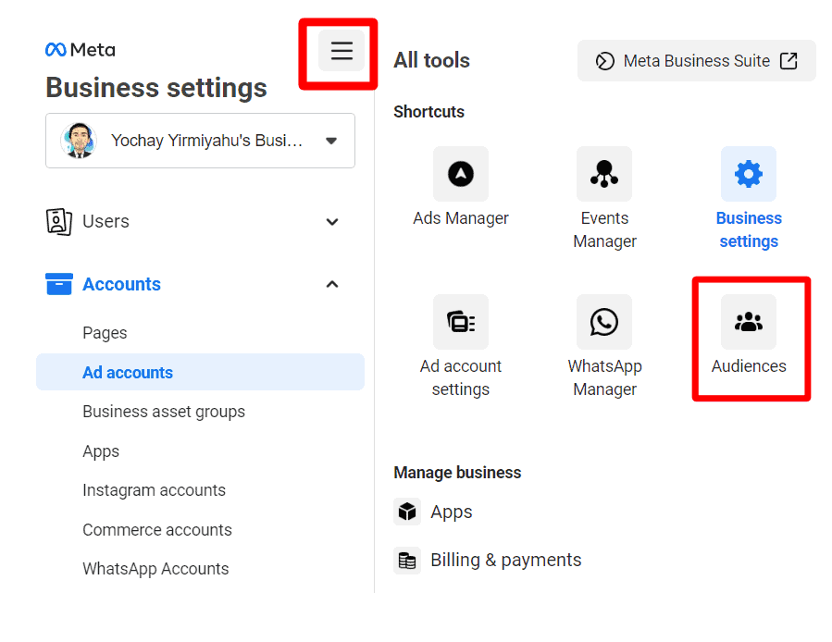Click the Apps cube icon
This screenshot has width=832, height=642.
(x=407, y=512)
